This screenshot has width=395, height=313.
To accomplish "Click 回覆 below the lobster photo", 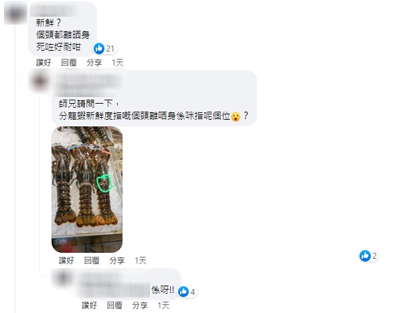I will [92, 260].
